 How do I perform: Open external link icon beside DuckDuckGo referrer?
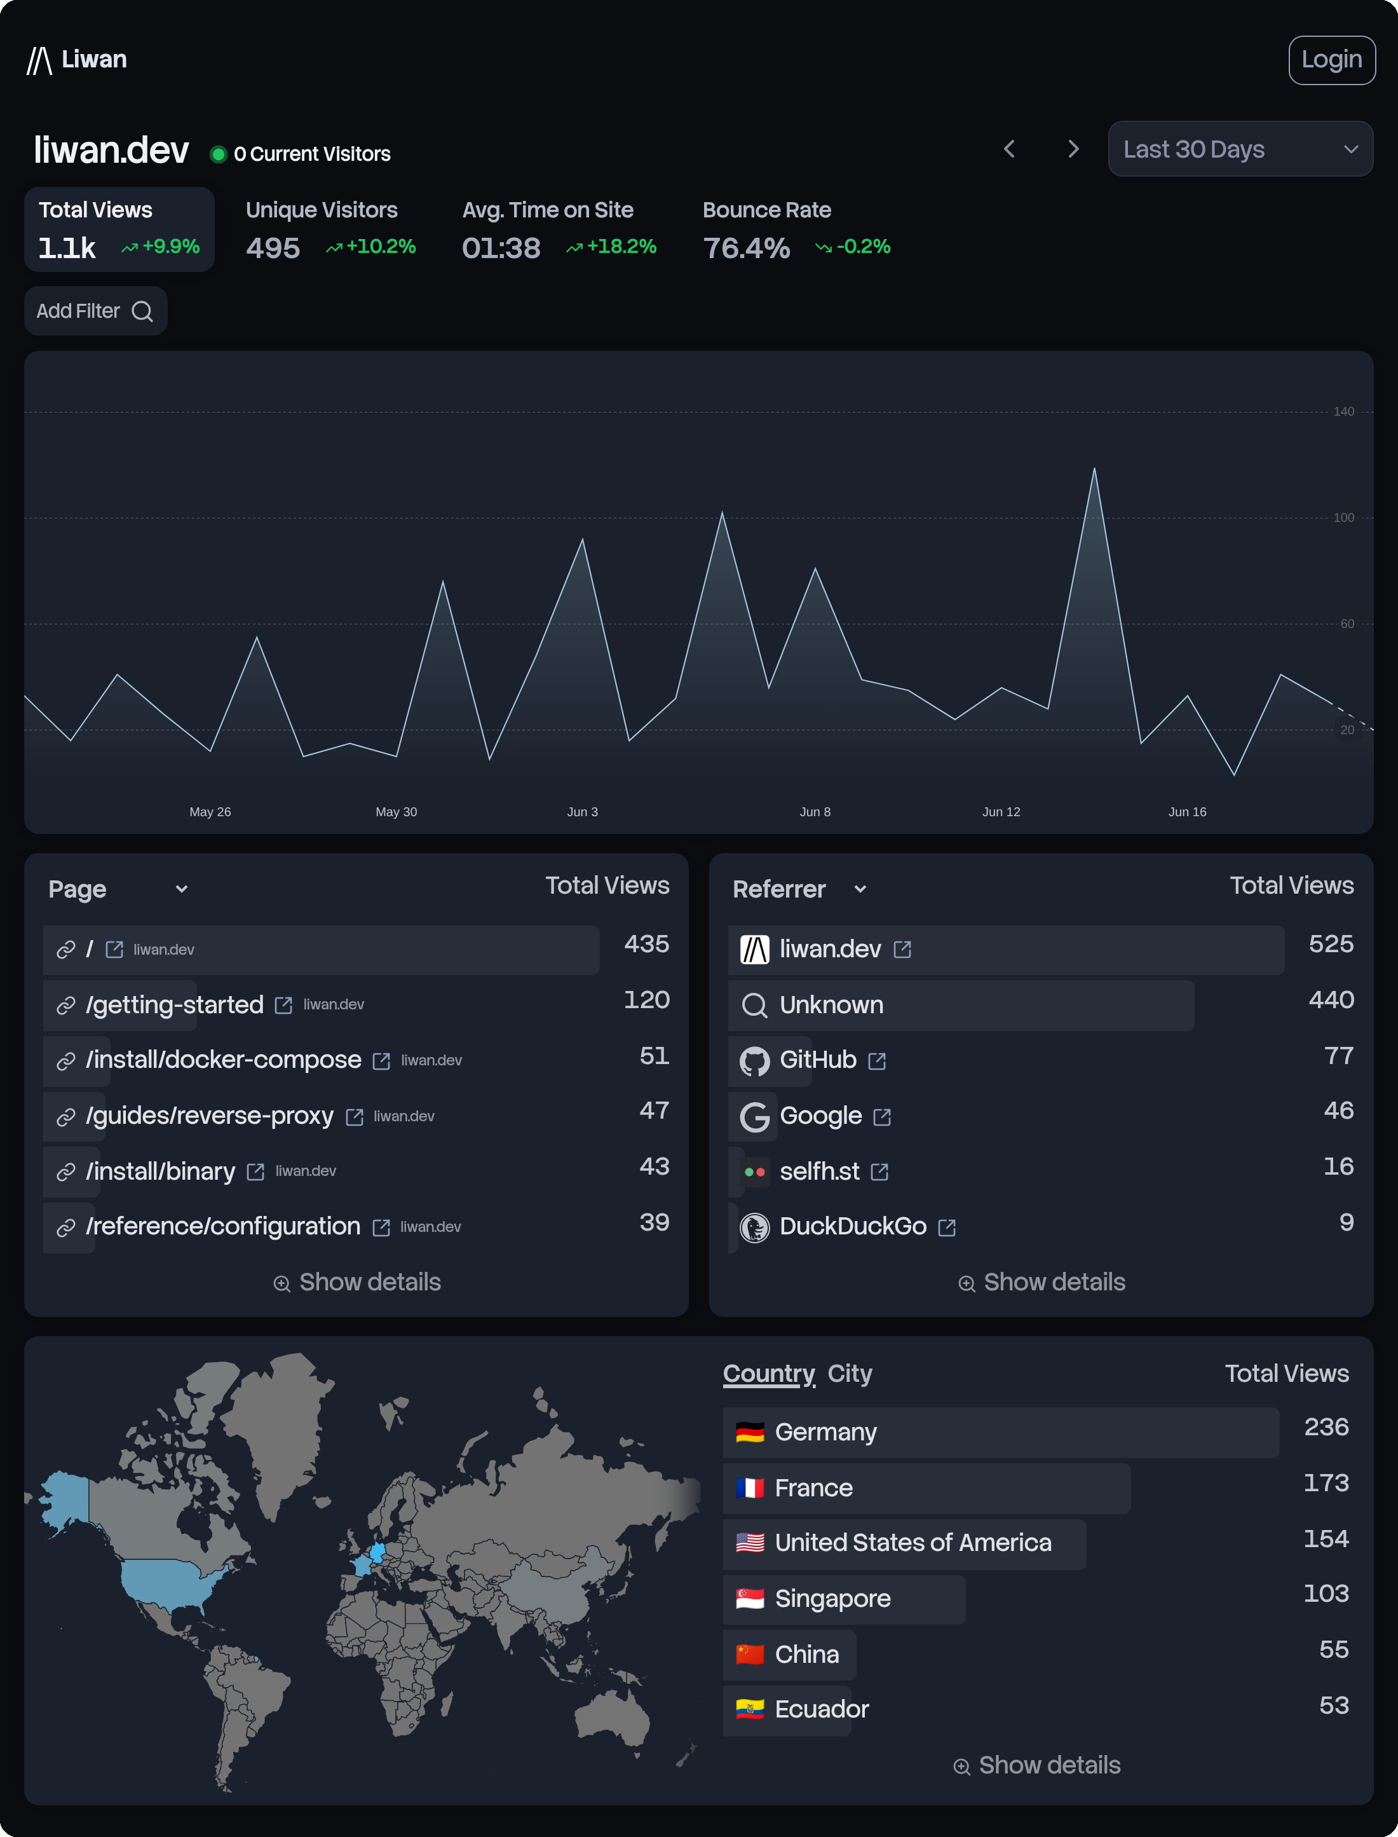click(x=947, y=1227)
